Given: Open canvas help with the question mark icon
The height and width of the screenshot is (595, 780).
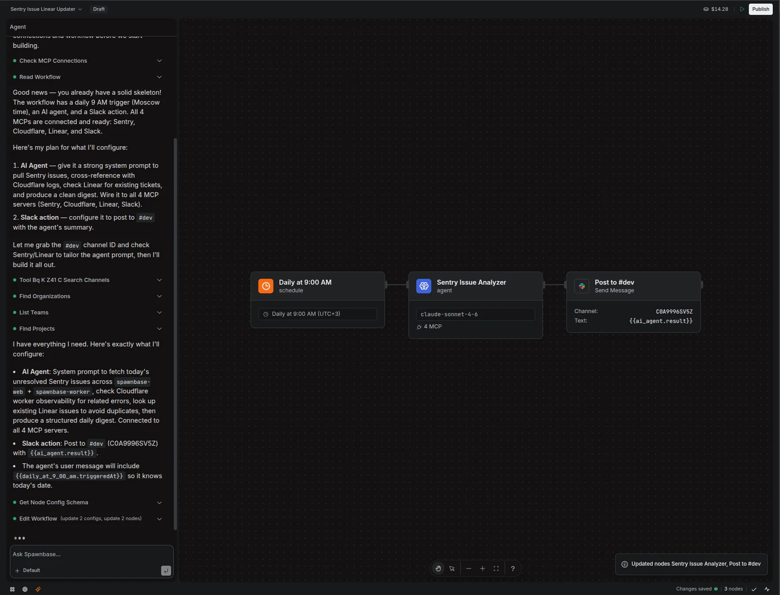Looking at the screenshot, I should (513, 568).
